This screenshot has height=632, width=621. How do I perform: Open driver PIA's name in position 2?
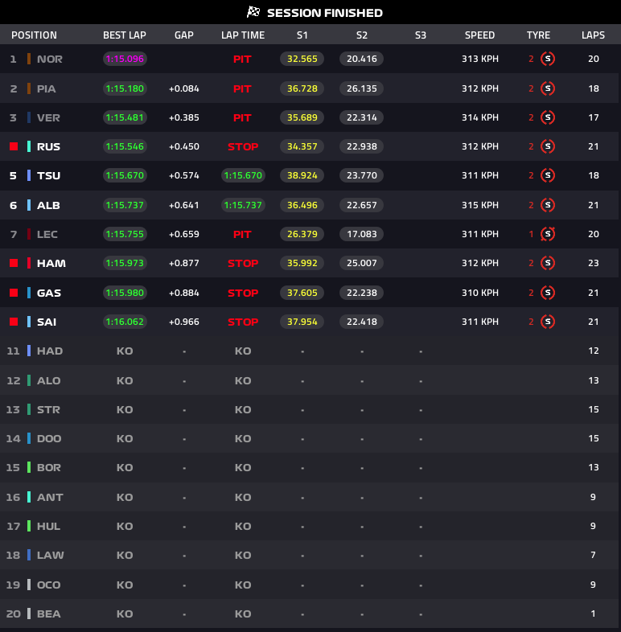coord(47,88)
